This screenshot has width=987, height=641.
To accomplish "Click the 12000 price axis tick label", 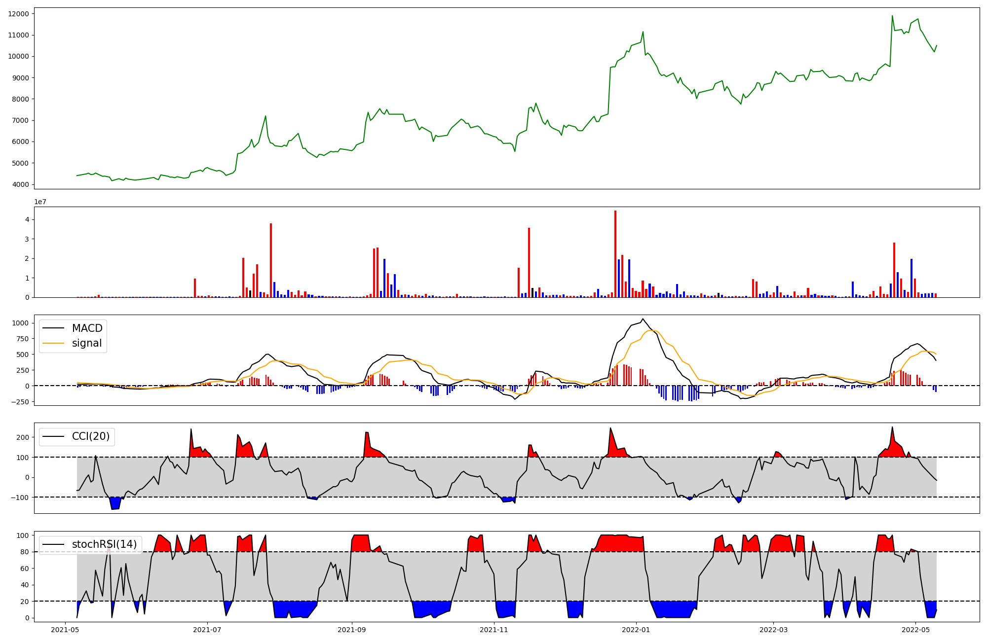I will [x=18, y=14].
